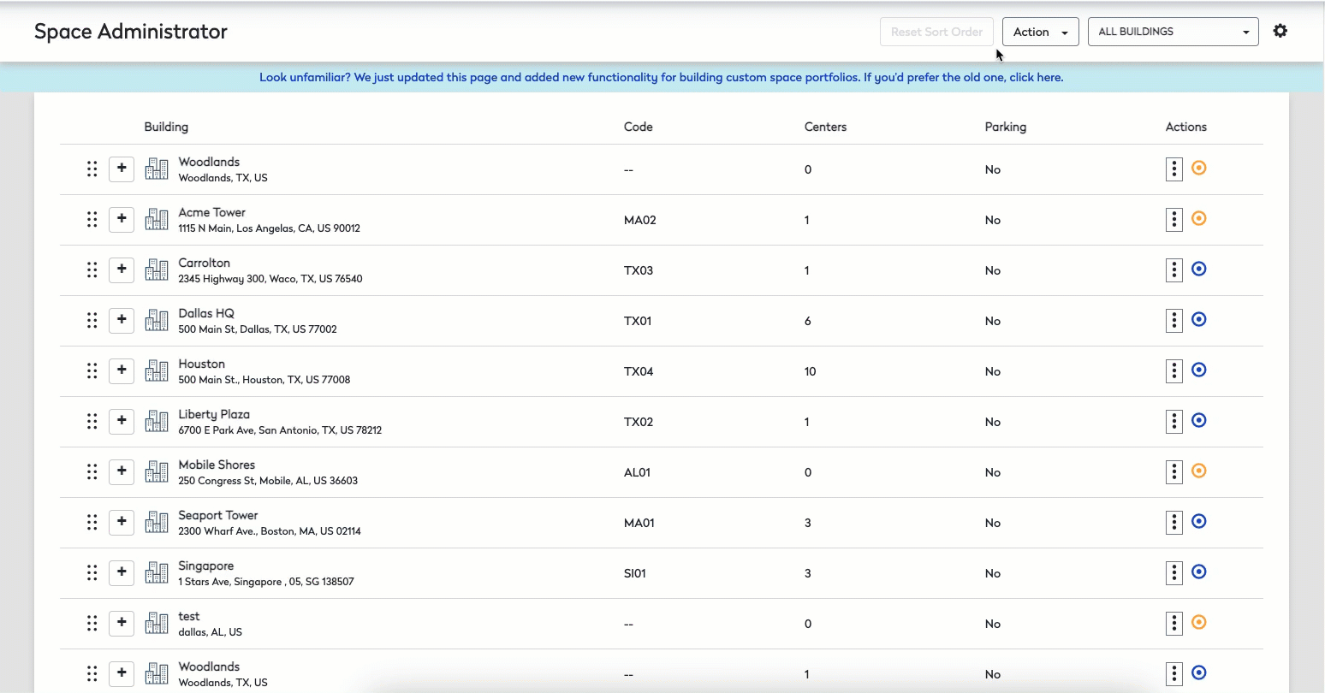Click the 'click here' old page link

[x=1036, y=77]
